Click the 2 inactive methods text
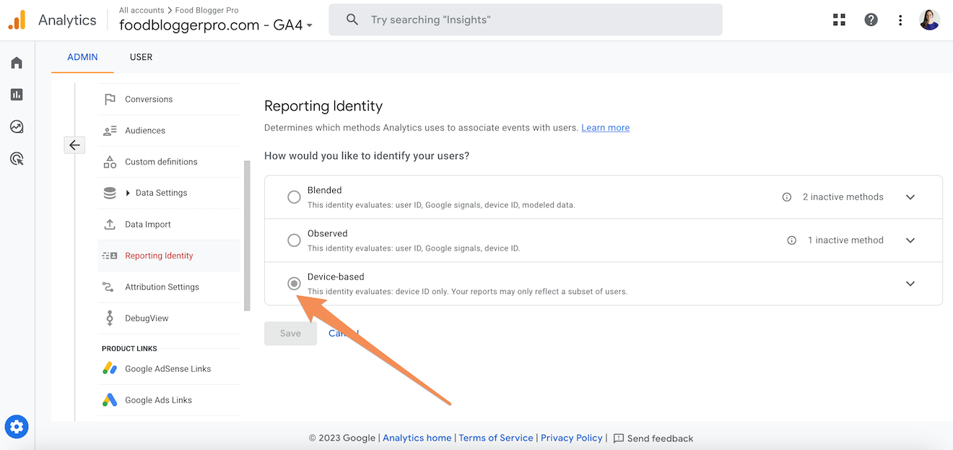The image size is (953, 450). [x=843, y=197]
